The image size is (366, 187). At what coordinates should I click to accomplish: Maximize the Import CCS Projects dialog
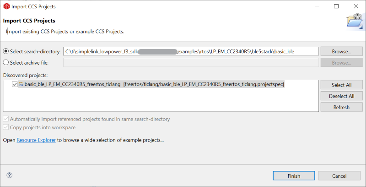[x=336, y=6]
